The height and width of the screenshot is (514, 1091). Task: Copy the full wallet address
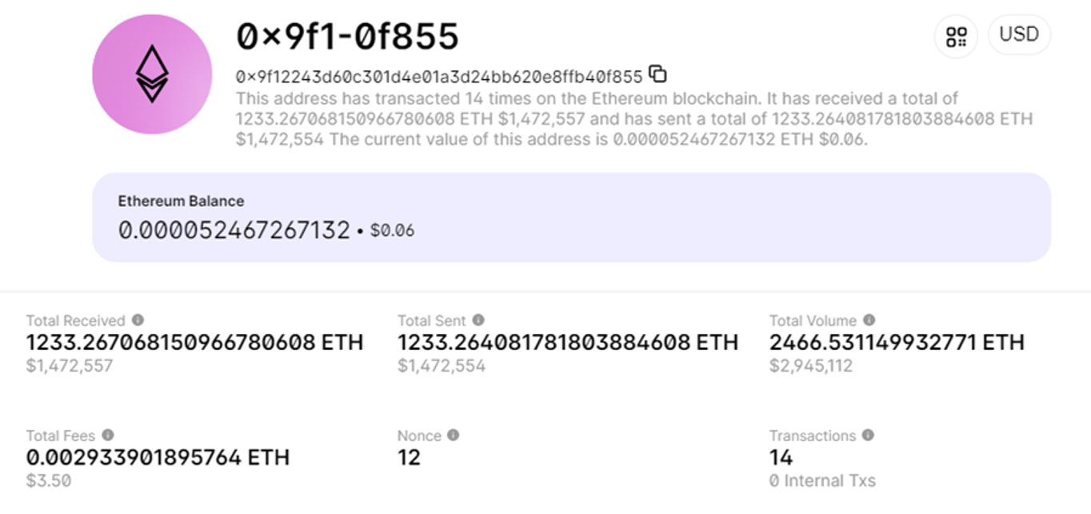click(x=657, y=74)
